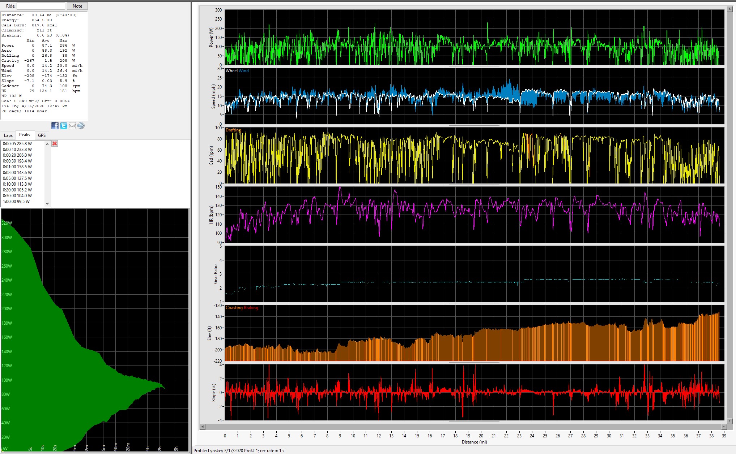Open the GPS tab
736x454 pixels.
click(42, 135)
